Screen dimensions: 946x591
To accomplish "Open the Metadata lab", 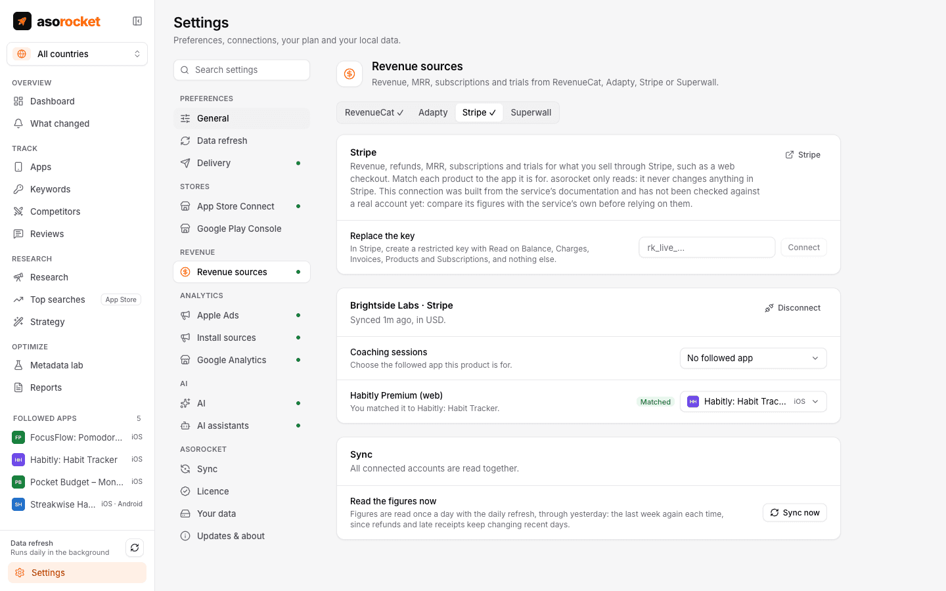I will pos(77,365).
